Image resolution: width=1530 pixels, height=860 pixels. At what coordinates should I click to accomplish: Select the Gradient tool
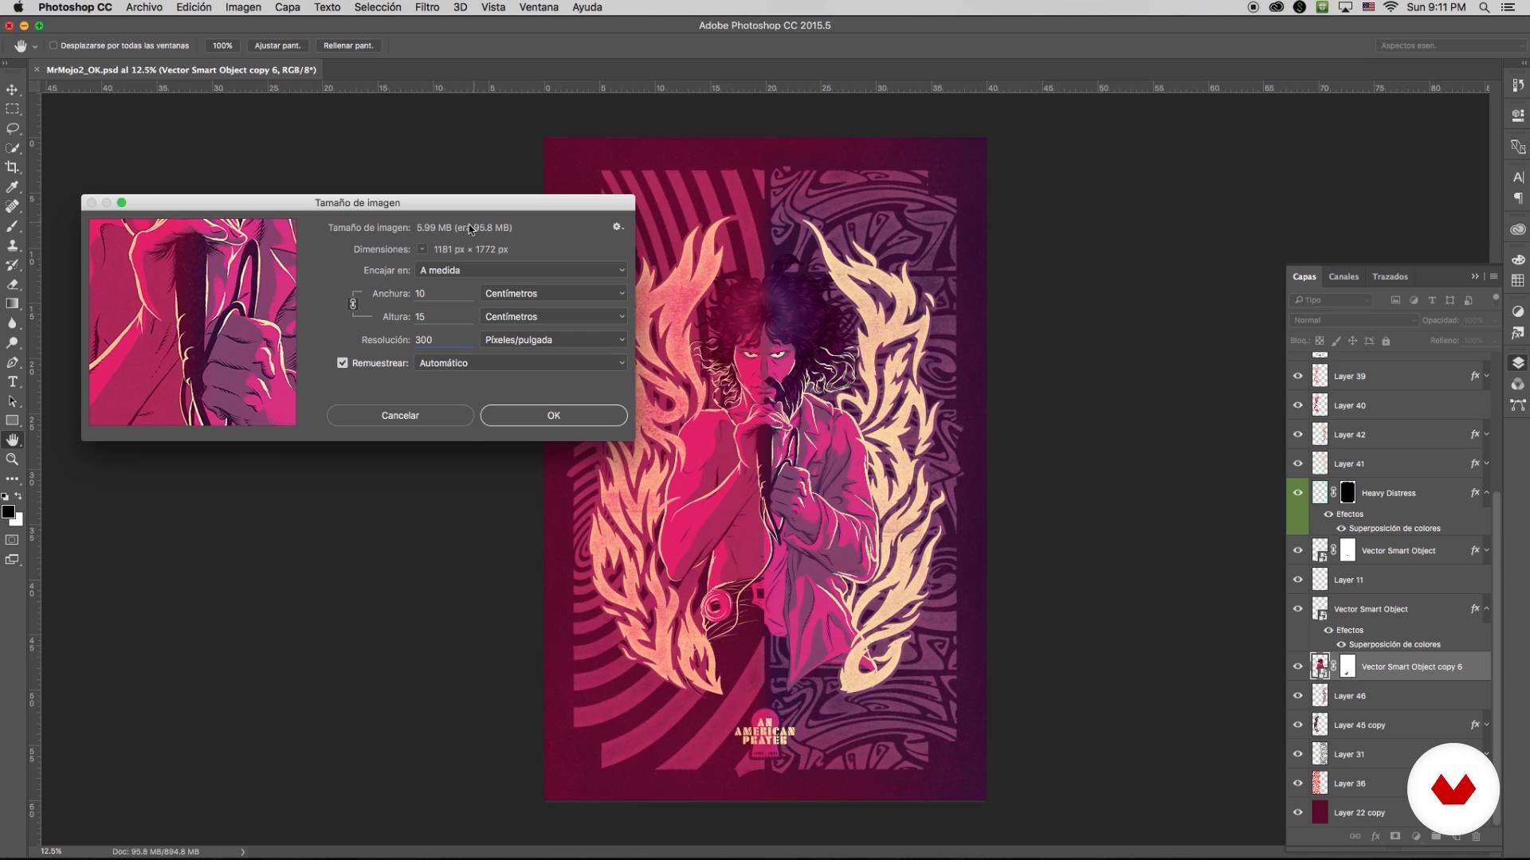12,303
